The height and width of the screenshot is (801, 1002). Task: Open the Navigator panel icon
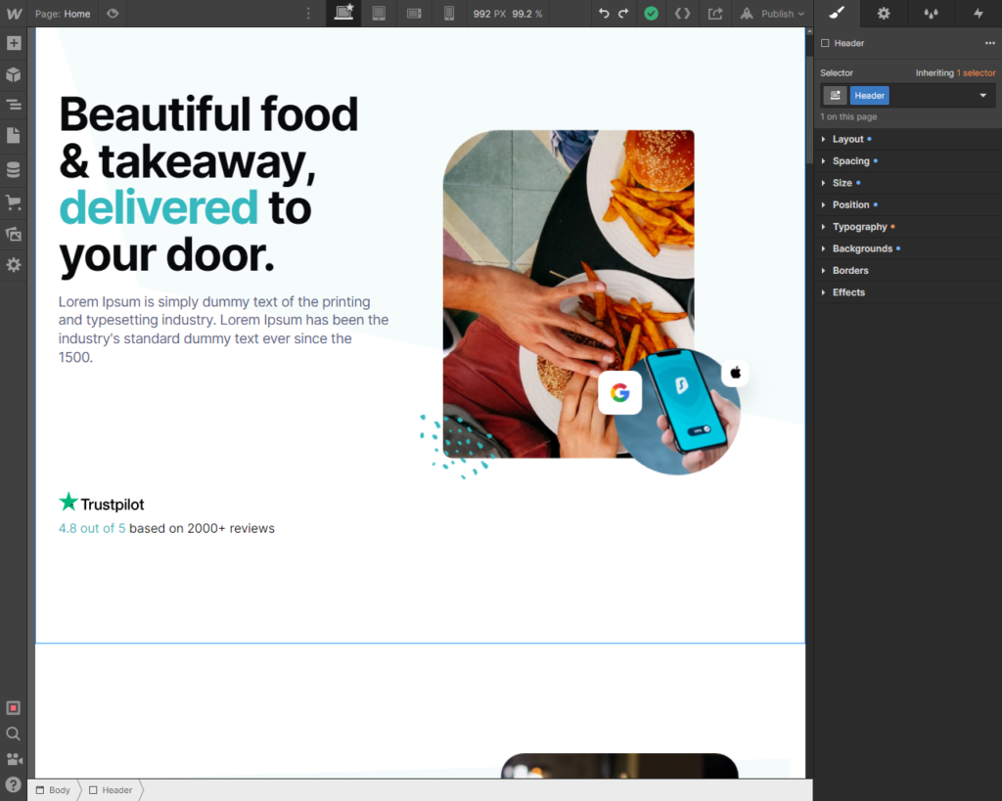[x=14, y=105]
